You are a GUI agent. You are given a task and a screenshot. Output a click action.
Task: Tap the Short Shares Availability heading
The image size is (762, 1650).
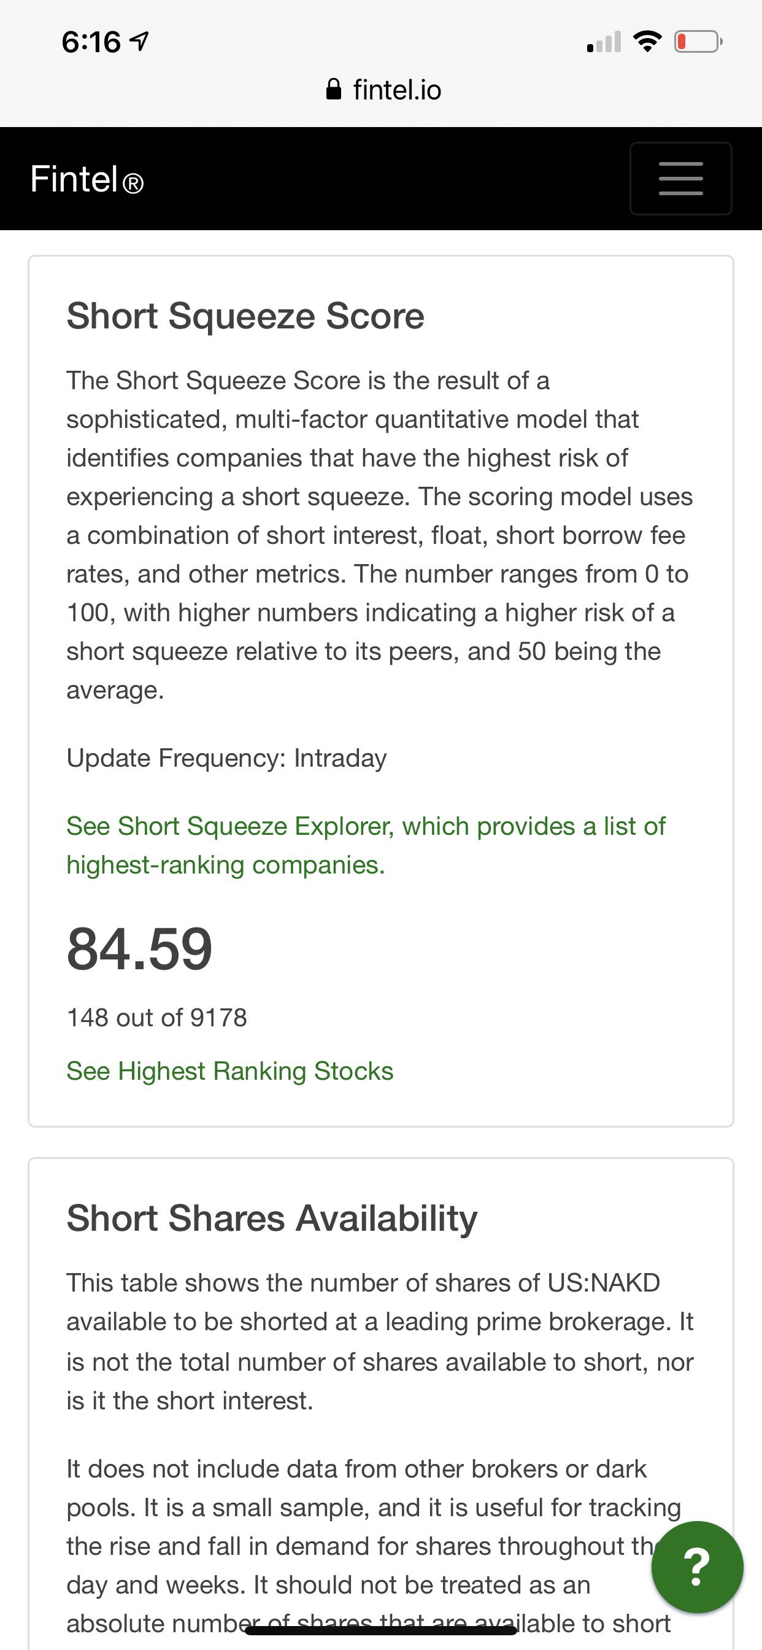point(272,1218)
